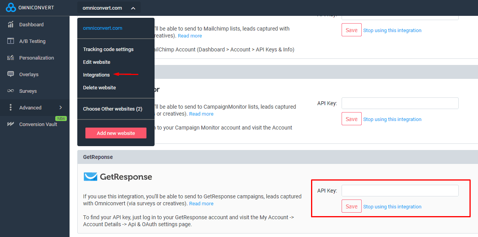Open CampaignMonitor Read more link
Viewport: 478px width, 237px height.
click(201, 114)
